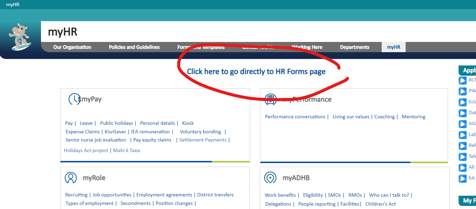Click the play icon beside hA
The height and width of the screenshot is (209, 476).
[463, 178]
